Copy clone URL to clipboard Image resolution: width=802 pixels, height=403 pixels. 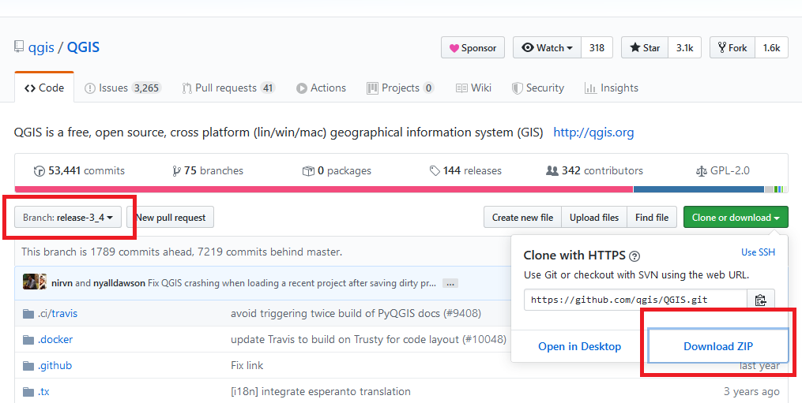click(x=760, y=300)
